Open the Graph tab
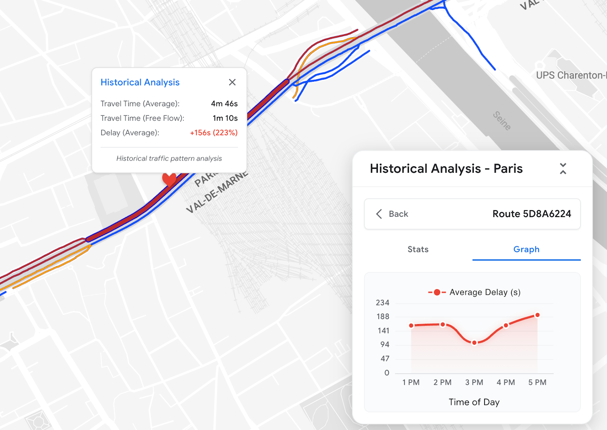This screenshot has width=607, height=430. [526, 249]
